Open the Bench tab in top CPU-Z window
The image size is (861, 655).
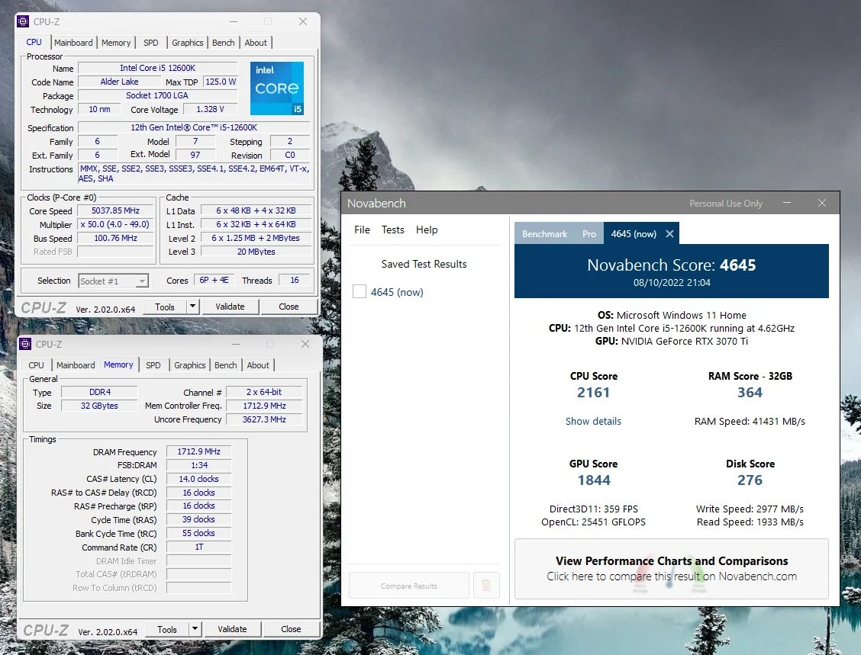(224, 43)
